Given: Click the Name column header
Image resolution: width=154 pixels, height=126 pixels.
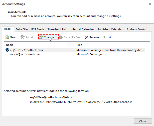Looking at the screenshot, I should click(39, 45).
